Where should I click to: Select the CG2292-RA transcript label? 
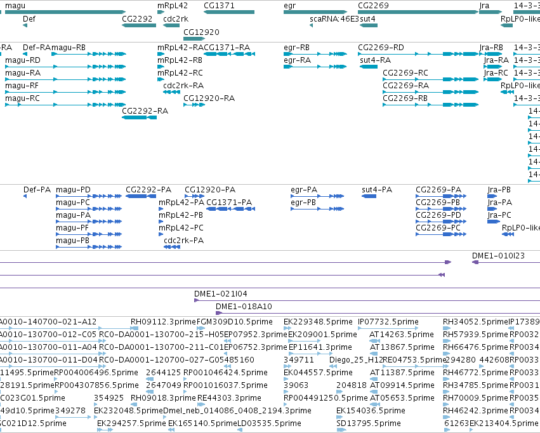145,111
